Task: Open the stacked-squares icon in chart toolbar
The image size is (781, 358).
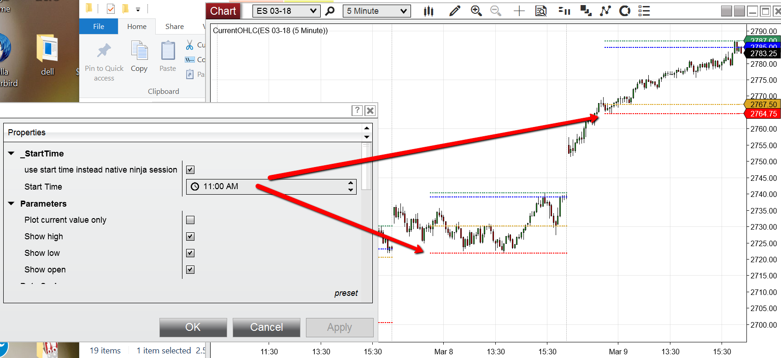Action: [586, 11]
